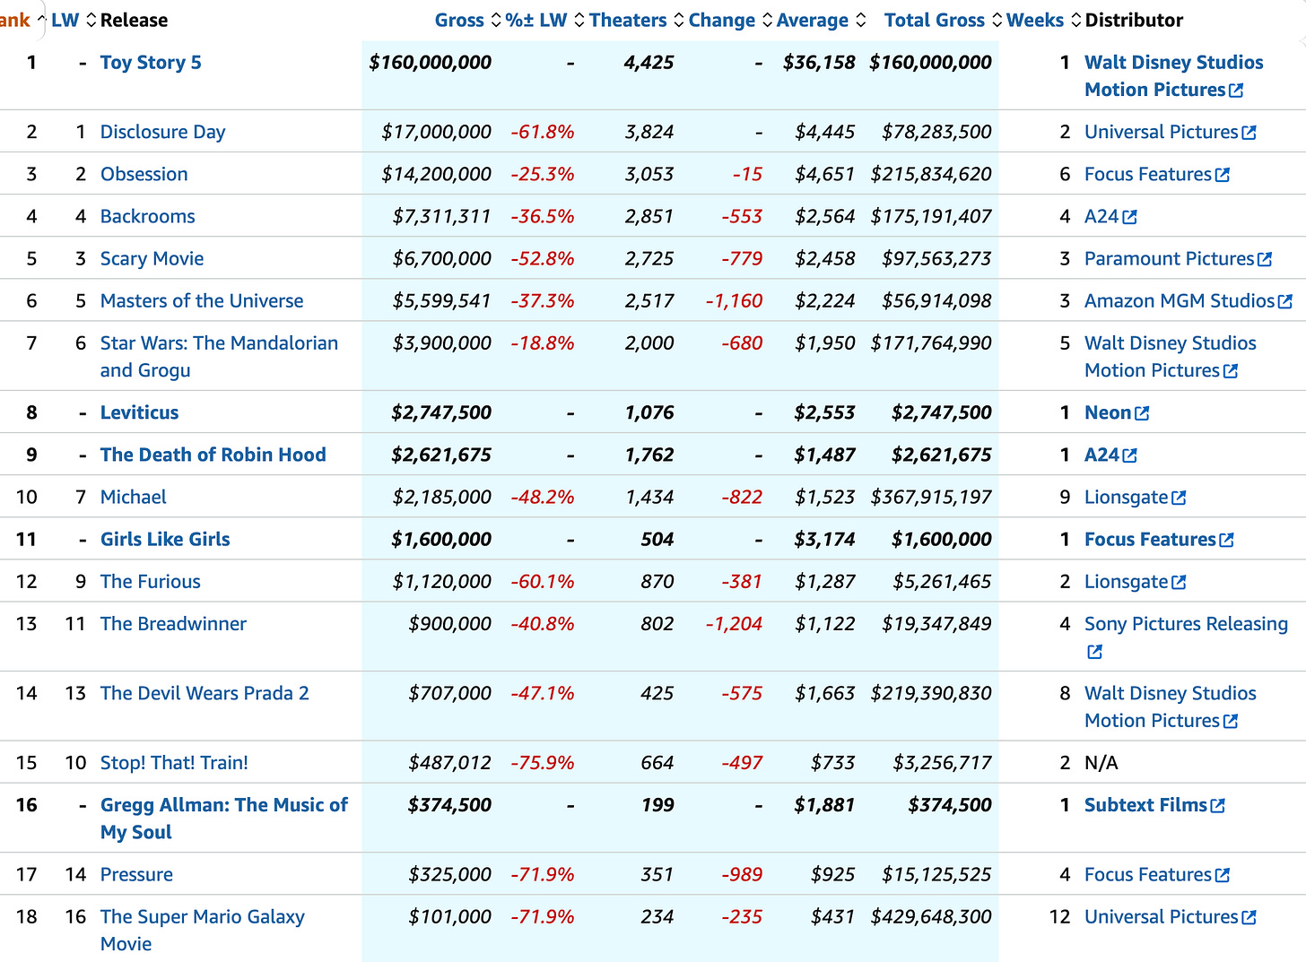Screen dimensions: 1306x962
Task: Click external icon for Super Mario's Universal Pictures
Action: (1249, 917)
